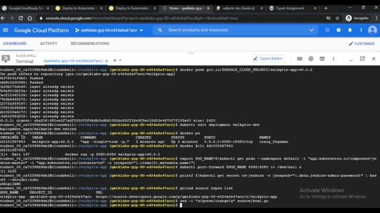380x213 pixels.
Task: Close the qwiklabs Cloud Shell session tab
Action: [x=106, y=61]
